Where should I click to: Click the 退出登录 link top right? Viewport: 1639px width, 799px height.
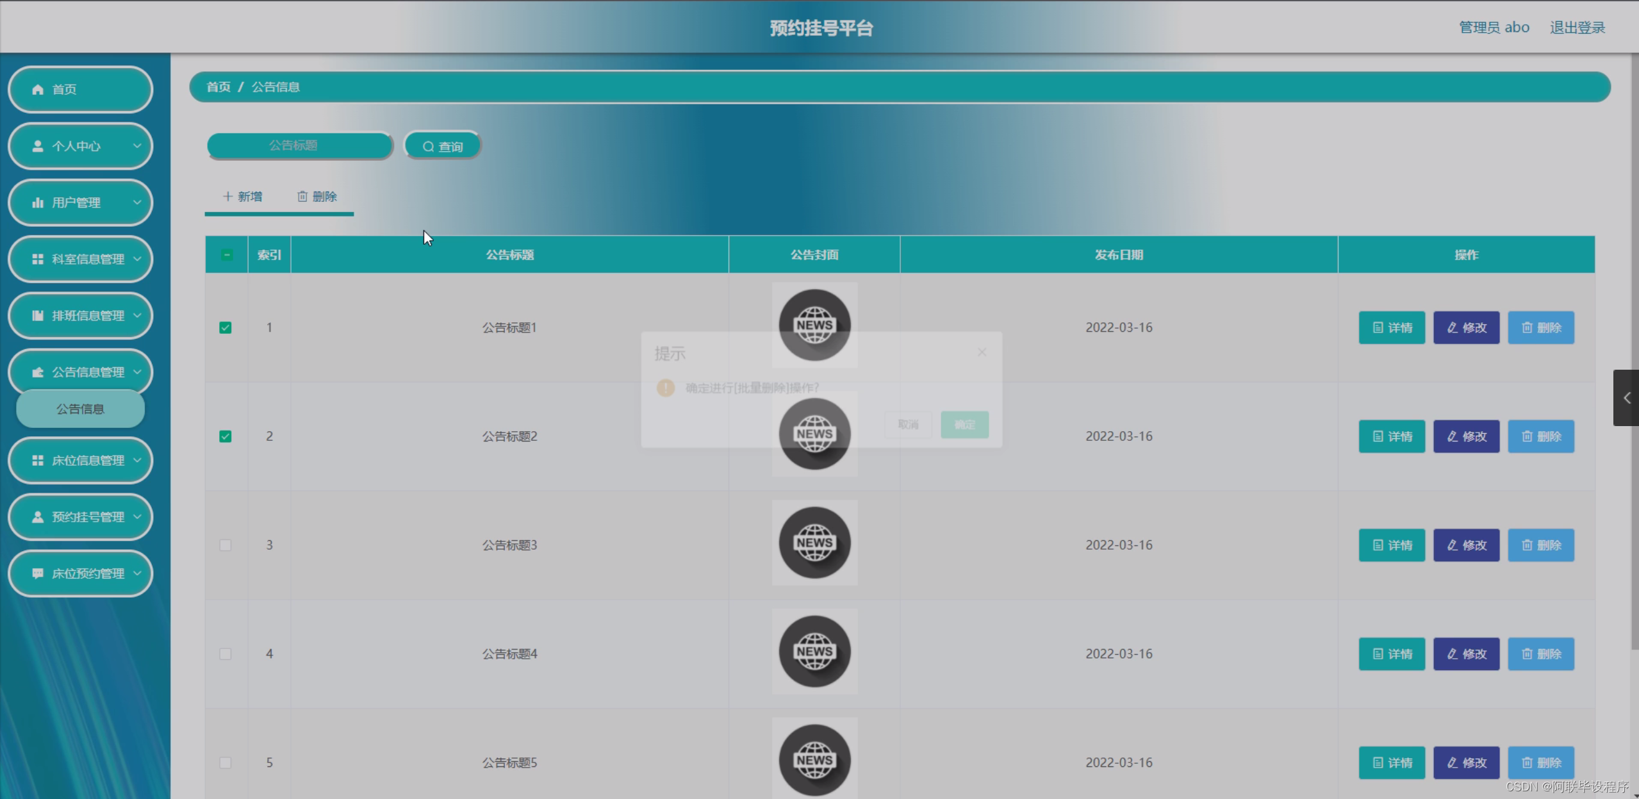click(1578, 28)
